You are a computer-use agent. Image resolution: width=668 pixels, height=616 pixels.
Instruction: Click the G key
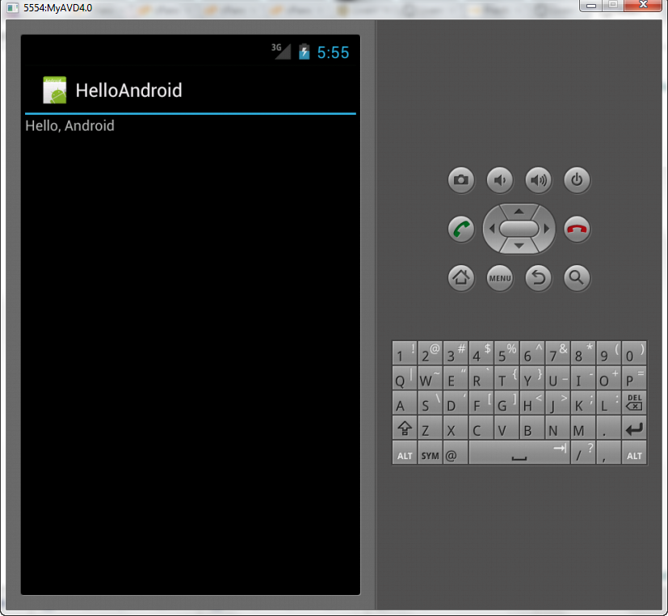point(506,403)
